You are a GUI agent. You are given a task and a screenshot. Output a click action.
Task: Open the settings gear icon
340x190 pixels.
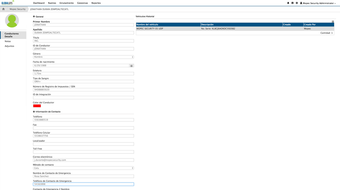[297, 3]
